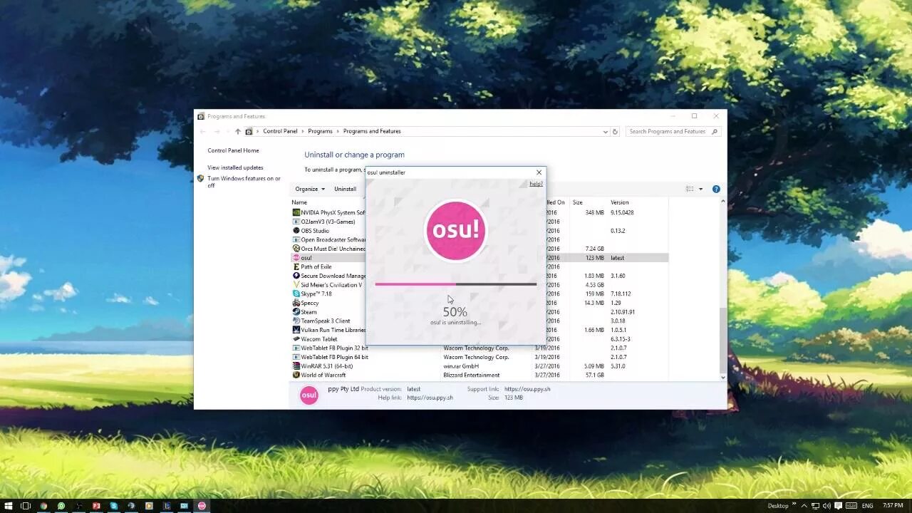Open the Organize dropdown menu
912x513 pixels.
point(310,189)
